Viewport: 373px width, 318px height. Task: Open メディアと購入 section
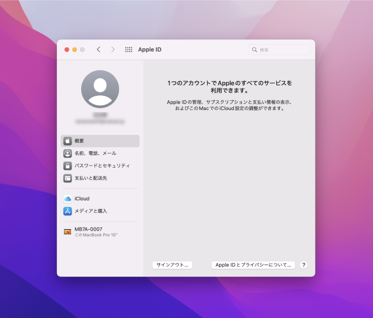coord(100,211)
